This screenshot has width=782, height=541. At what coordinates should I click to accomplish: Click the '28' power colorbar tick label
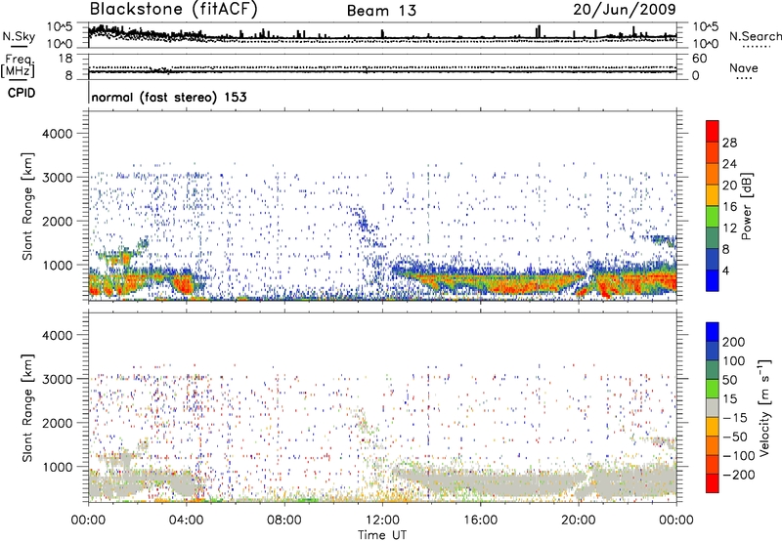coord(729,143)
